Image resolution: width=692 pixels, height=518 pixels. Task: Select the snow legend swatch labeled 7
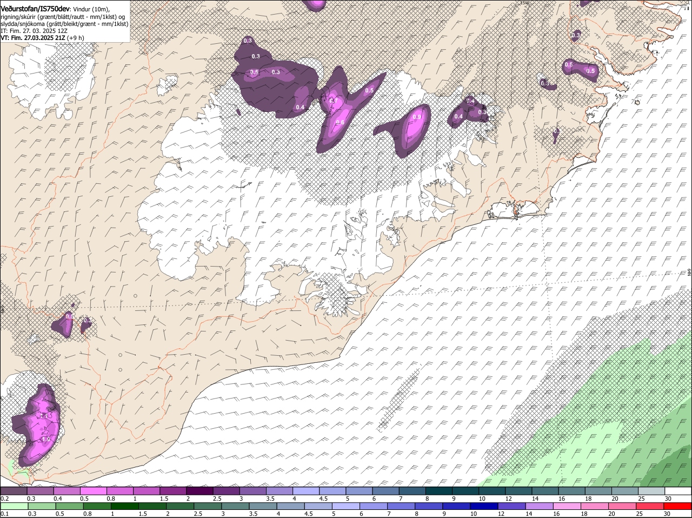[x=411, y=491]
